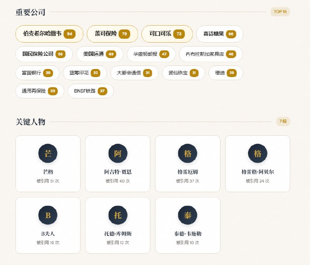Select the 穆迪 company tag
The height and width of the screenshot is (265, 310).
click(226, 72)
